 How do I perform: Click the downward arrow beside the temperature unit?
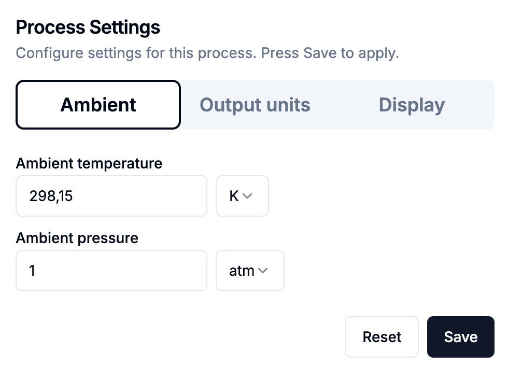(x=248, y=196)
